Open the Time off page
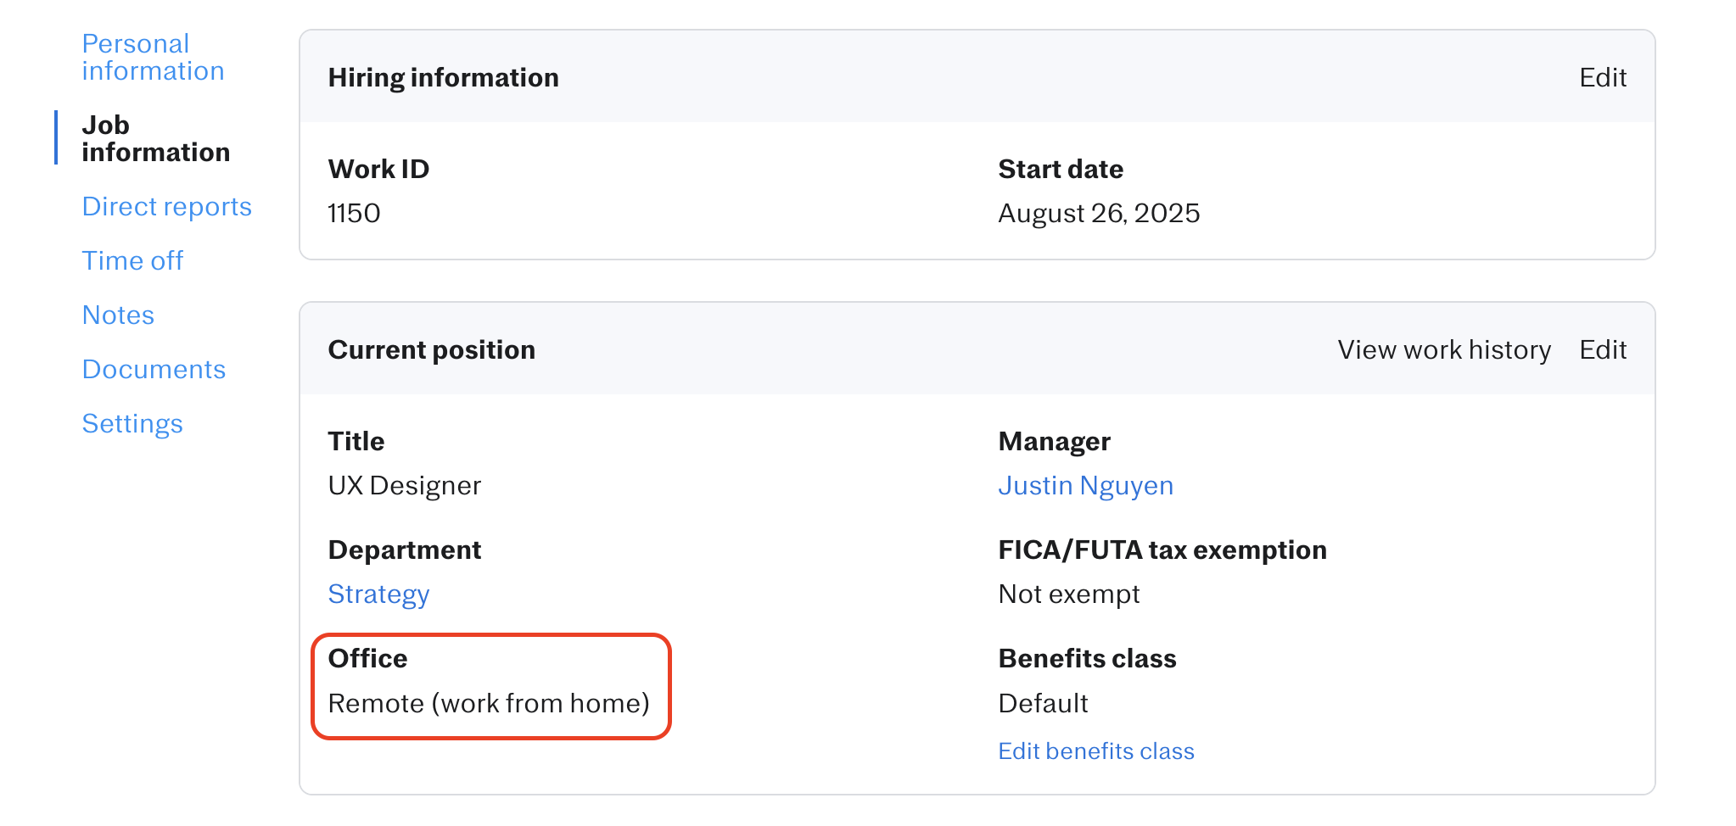Viewport: 1736px width, 826px height. click(132, 261)
